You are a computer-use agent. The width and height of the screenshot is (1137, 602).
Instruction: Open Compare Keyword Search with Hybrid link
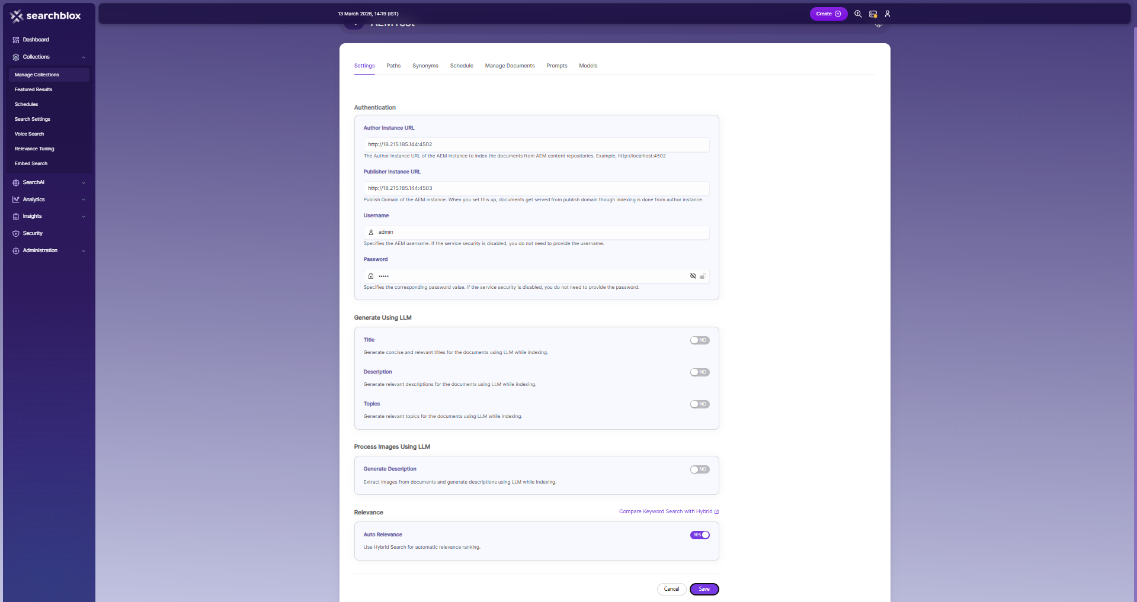click(x=665, y=512)
